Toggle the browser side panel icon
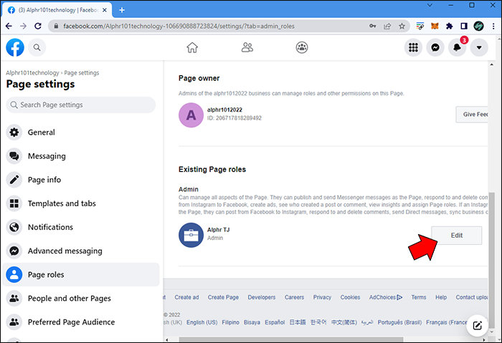Viewport: 502px width, 343px height. tap(464, 26)
